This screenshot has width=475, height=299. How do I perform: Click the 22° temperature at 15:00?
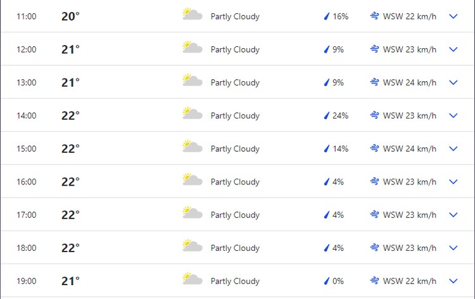pos(70,149)
